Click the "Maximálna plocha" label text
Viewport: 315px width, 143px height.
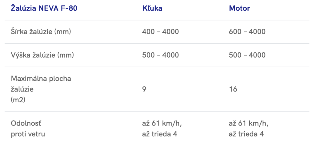[x=41, y=79]
